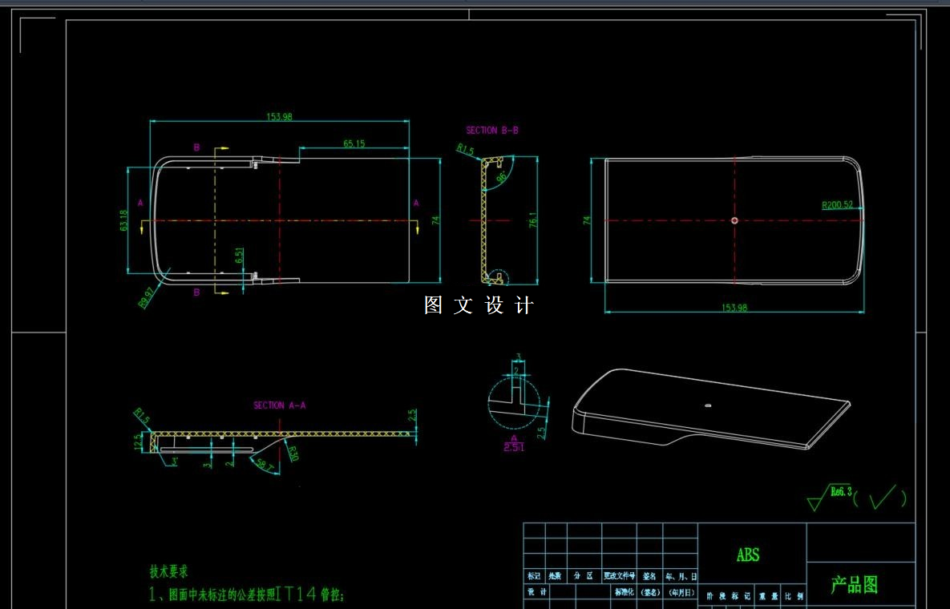Select the 处数 title block cell

point(555,575)
